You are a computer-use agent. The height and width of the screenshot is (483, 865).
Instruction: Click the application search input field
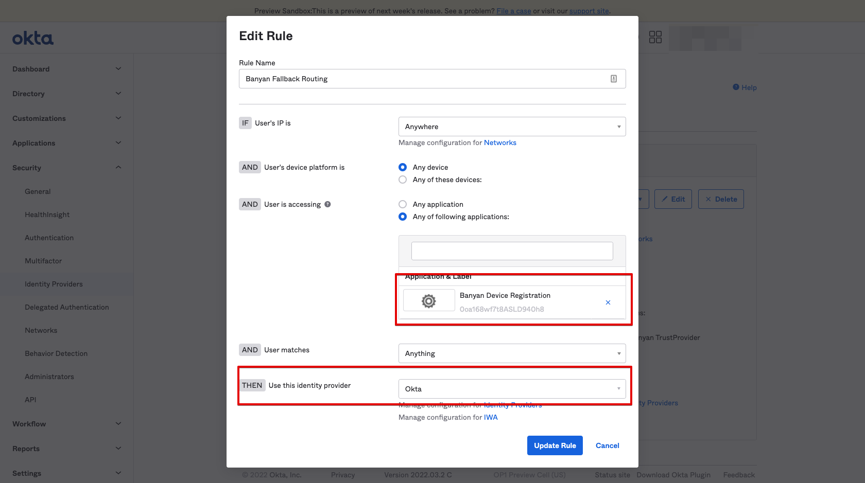(x=512, y=251)
